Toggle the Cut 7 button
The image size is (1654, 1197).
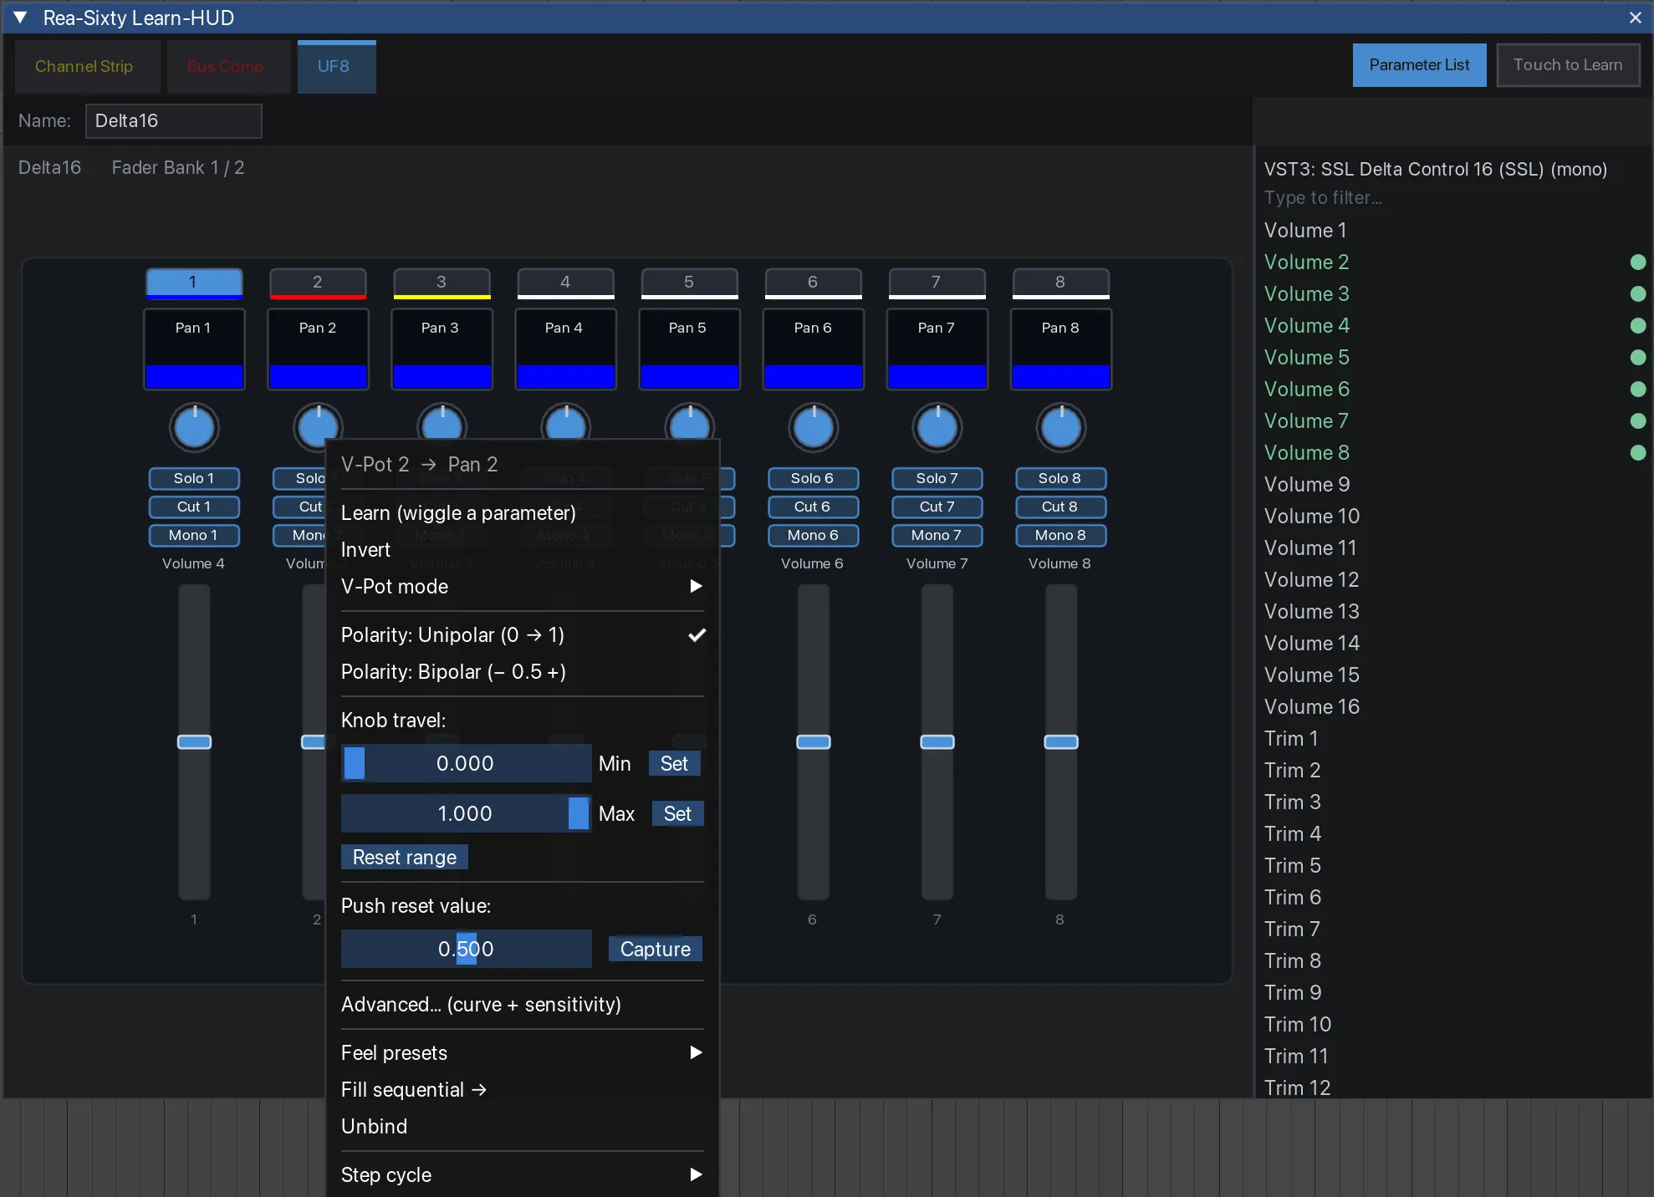point(937,507)
